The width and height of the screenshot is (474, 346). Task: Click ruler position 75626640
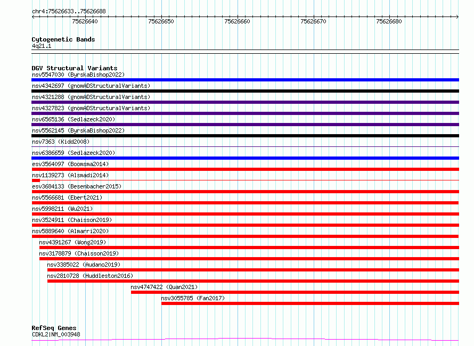click(x=85, y=21)
